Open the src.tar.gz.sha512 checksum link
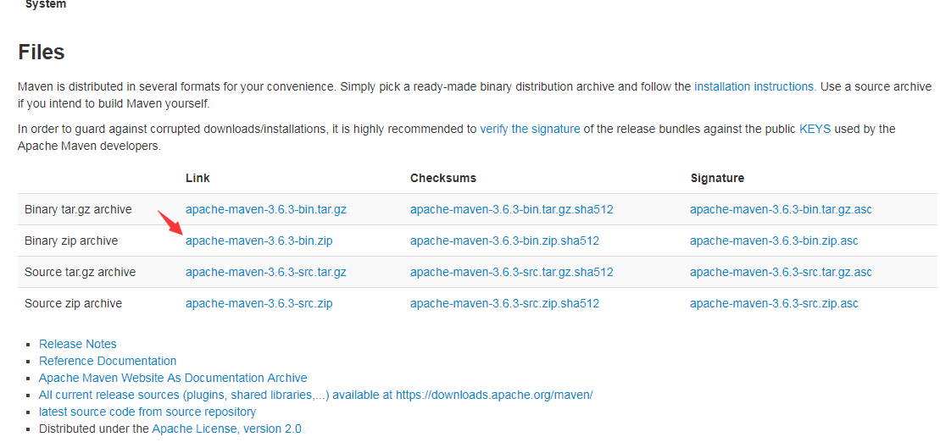Screen dimensions: 940x448 [511, 272]
